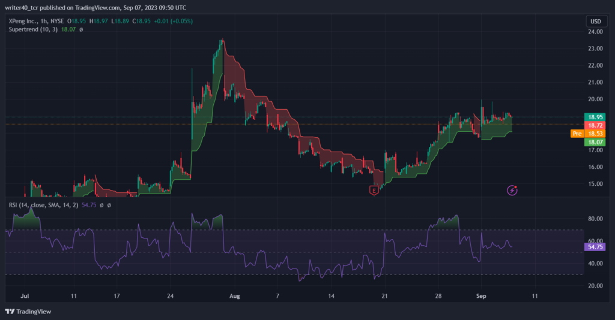
Task: Click the Jul date on time axis
Action: 25,296
